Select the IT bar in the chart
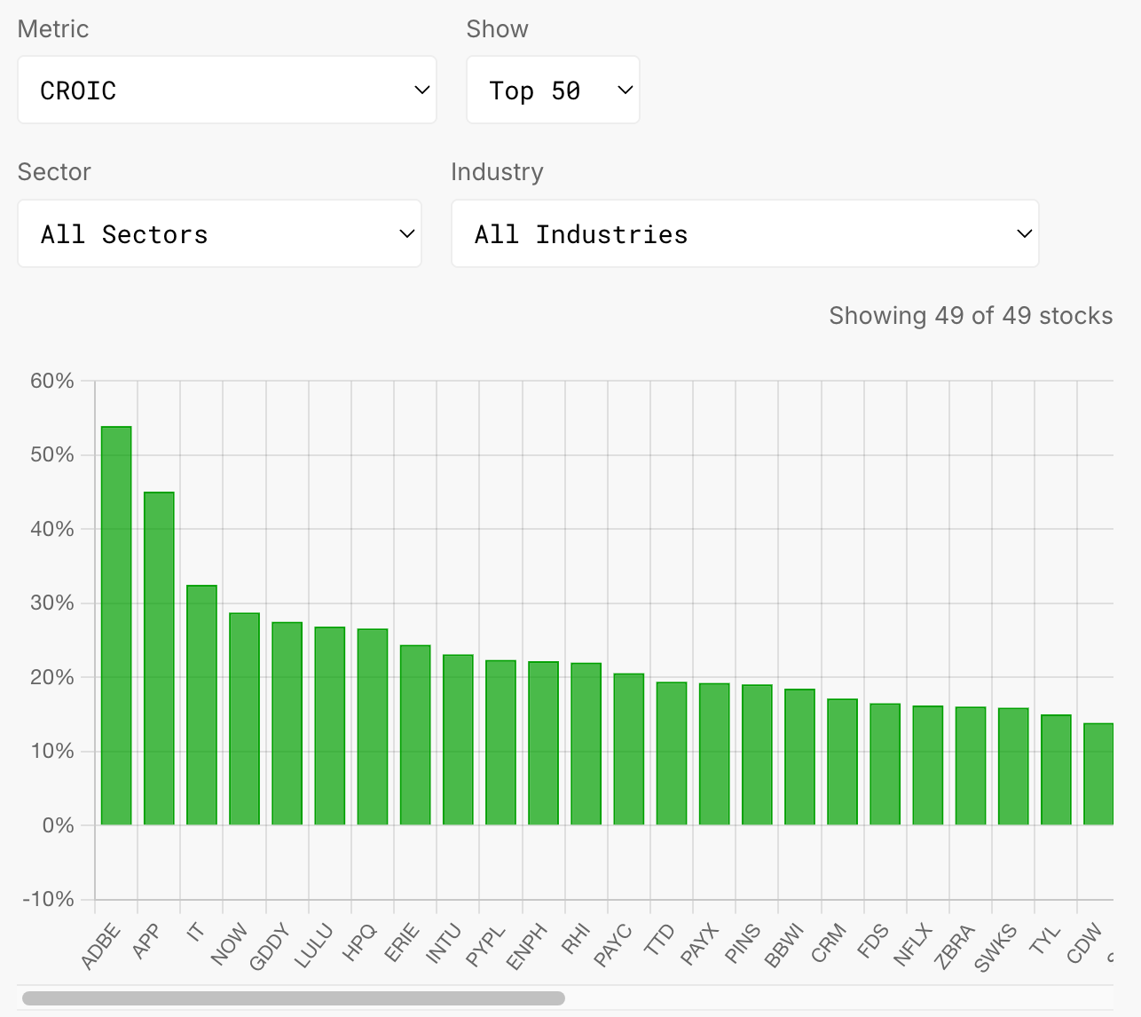The image size is (1141, 1017). pyautogui.click(x=201, y=706)
